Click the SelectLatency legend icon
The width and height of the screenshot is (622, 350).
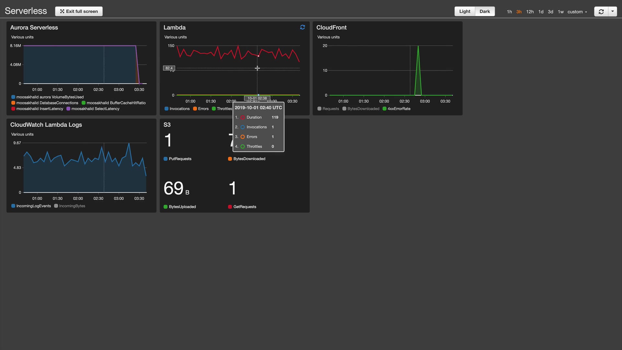click(x=68, y=109)
